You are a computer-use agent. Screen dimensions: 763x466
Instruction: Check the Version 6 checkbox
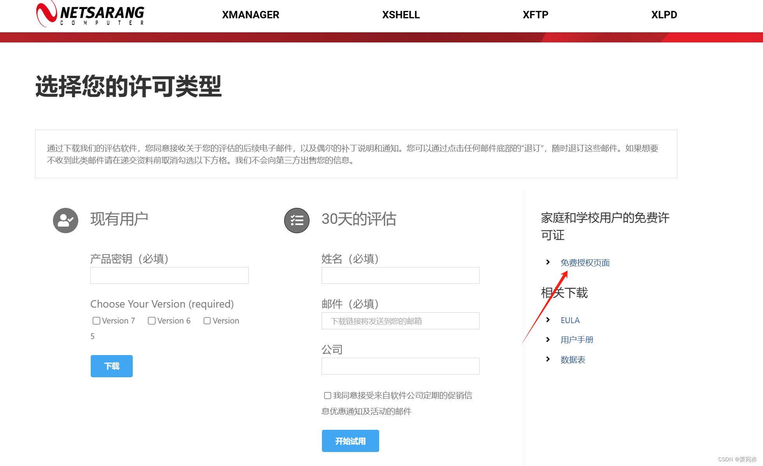152,320
